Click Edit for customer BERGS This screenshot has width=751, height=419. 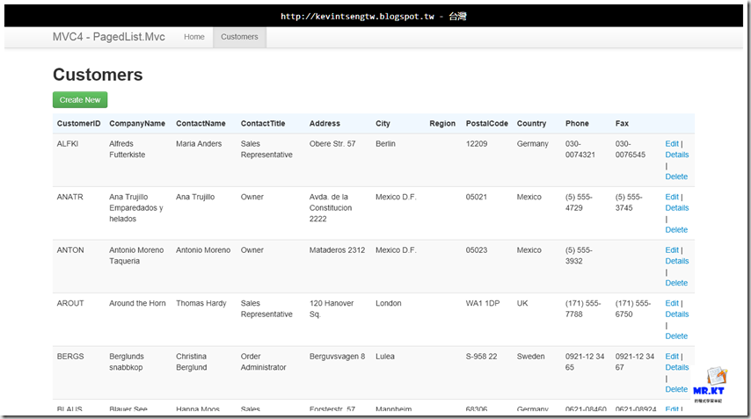tap(672, 356)
